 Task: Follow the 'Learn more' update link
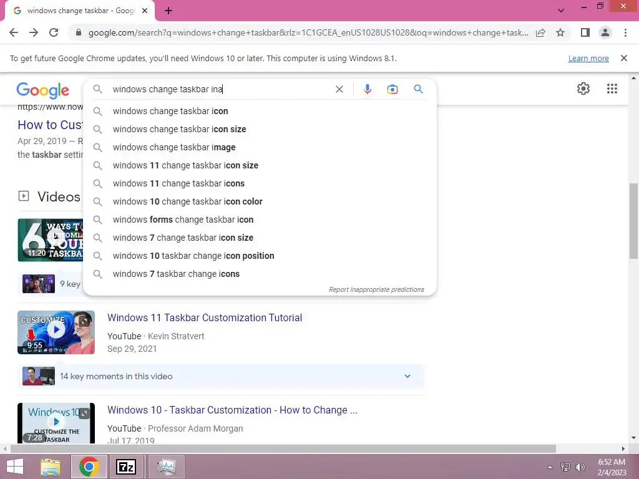[588, 58]
